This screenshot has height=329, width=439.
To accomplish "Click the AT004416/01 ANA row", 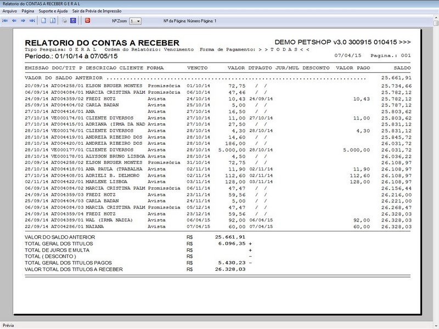I will [218, 112].
